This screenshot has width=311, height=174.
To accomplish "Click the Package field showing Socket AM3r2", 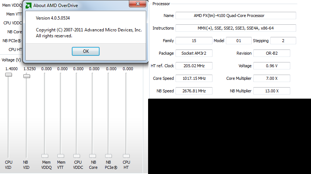I will 194,53.
